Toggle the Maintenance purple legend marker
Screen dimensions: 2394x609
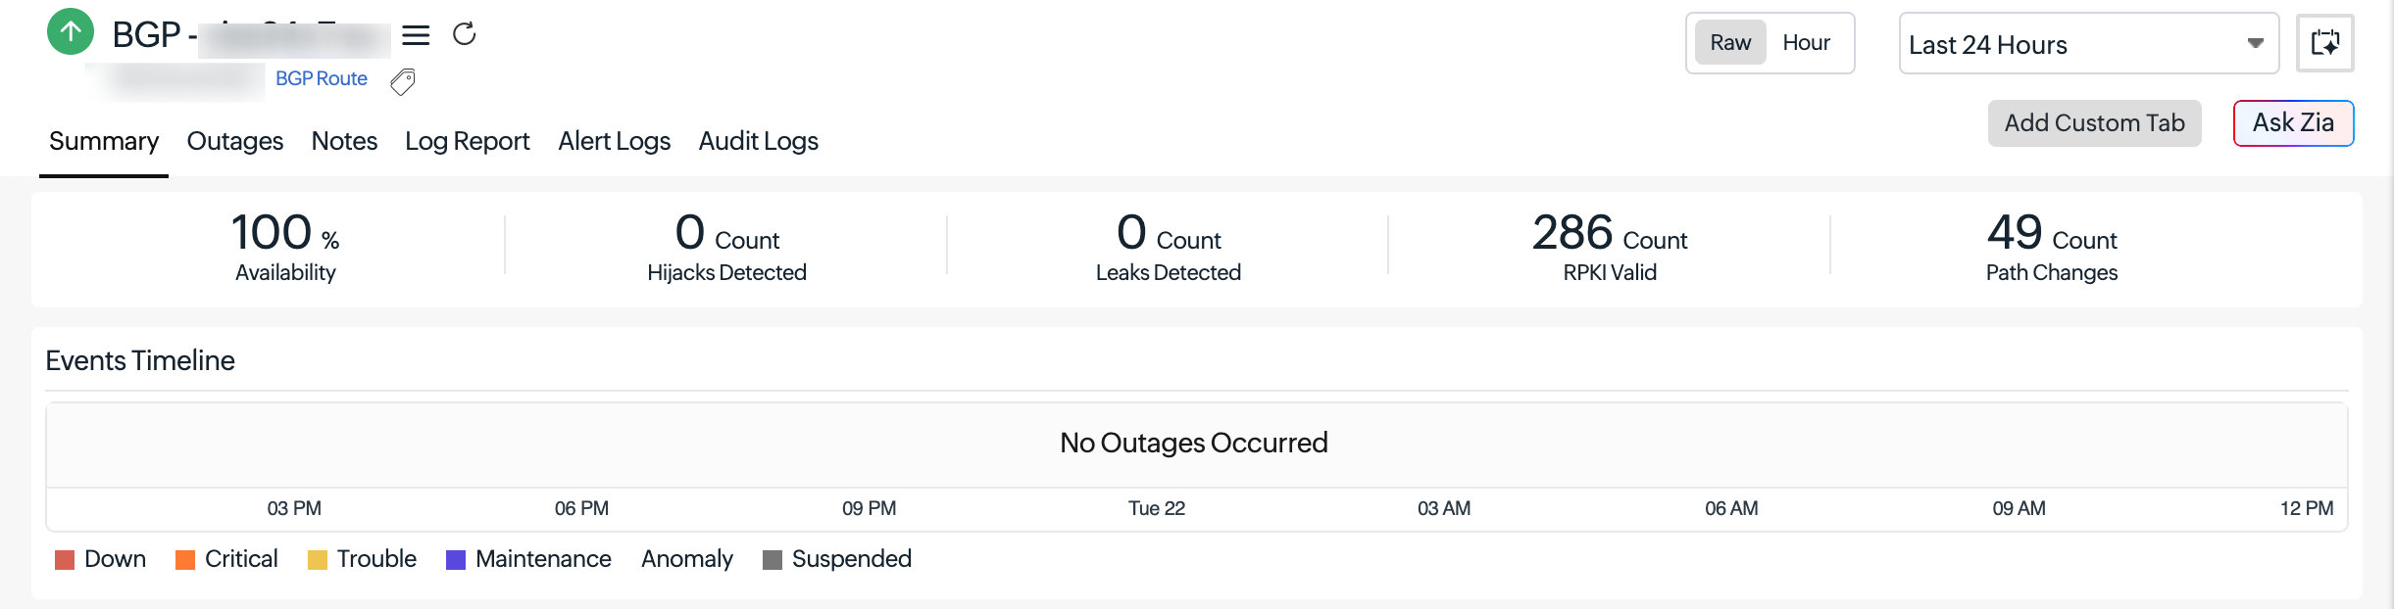click(x=456, y=560)
